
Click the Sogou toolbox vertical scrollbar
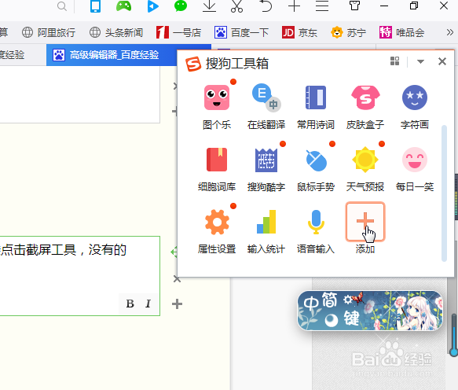coord(444,193)
